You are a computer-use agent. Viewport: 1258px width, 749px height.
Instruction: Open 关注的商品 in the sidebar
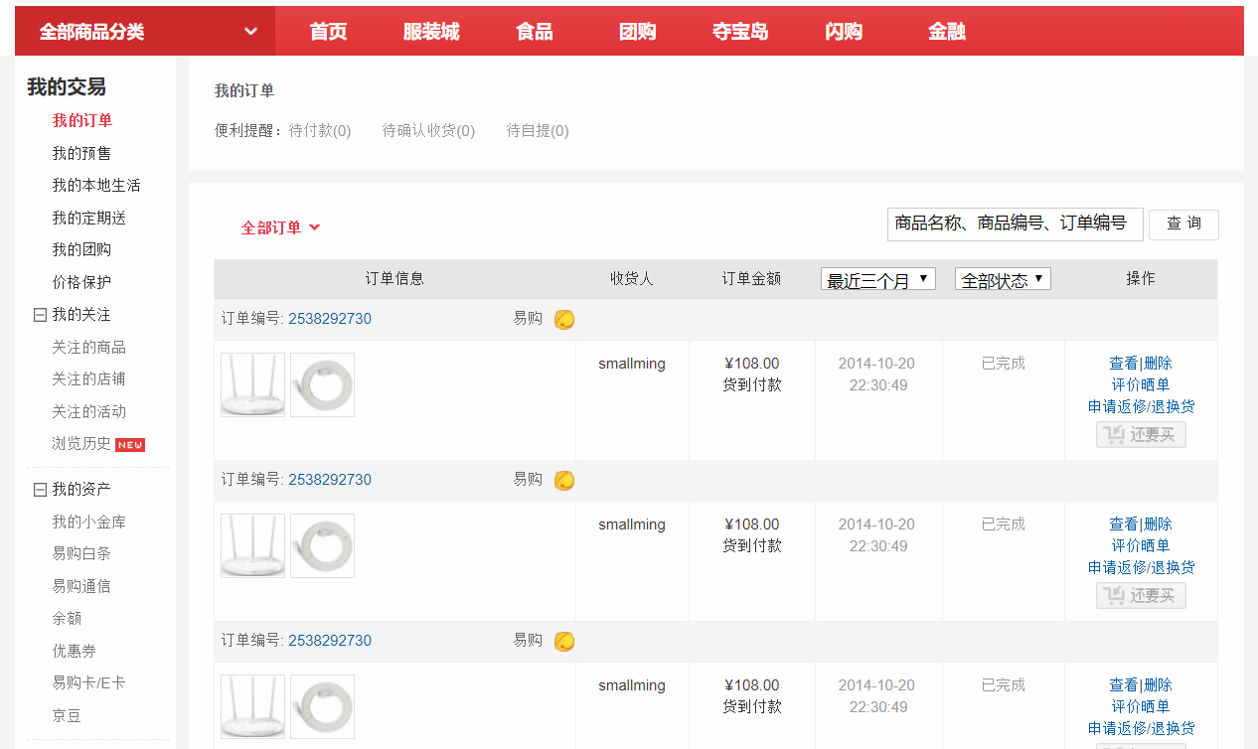(x=89, y=348)
